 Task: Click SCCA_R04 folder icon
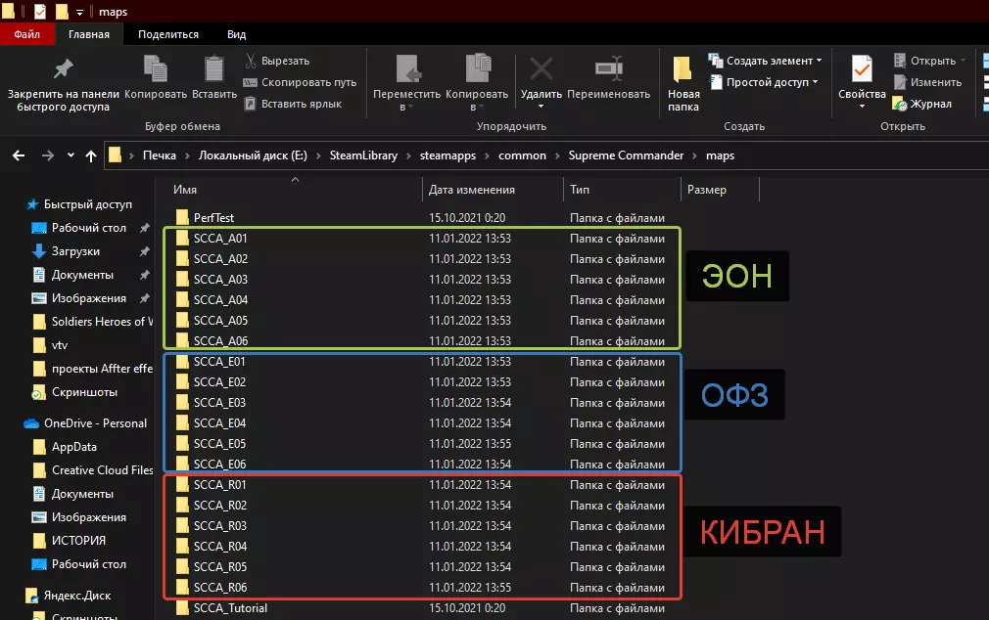coord(182,547)
